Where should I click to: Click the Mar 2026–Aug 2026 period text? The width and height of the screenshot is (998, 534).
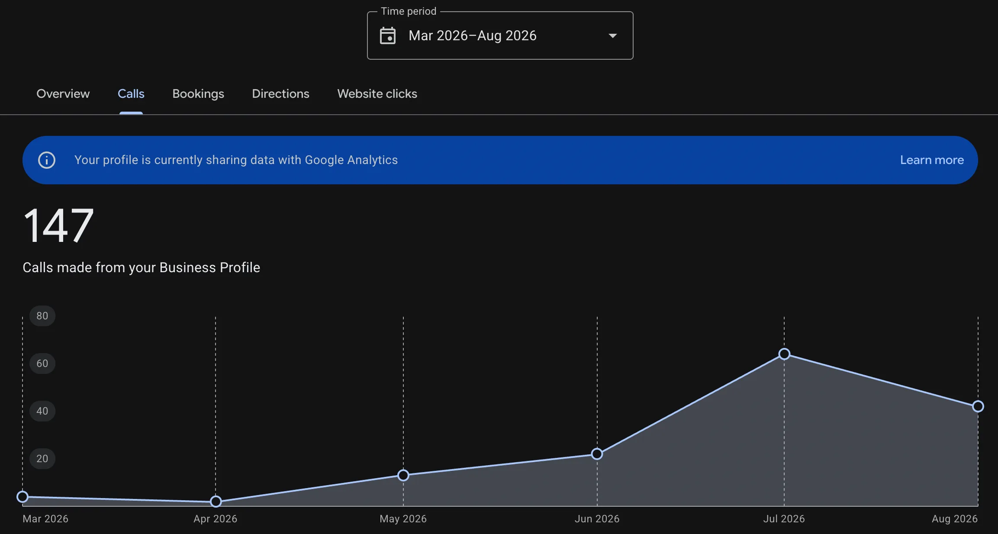tap(473, 35)
